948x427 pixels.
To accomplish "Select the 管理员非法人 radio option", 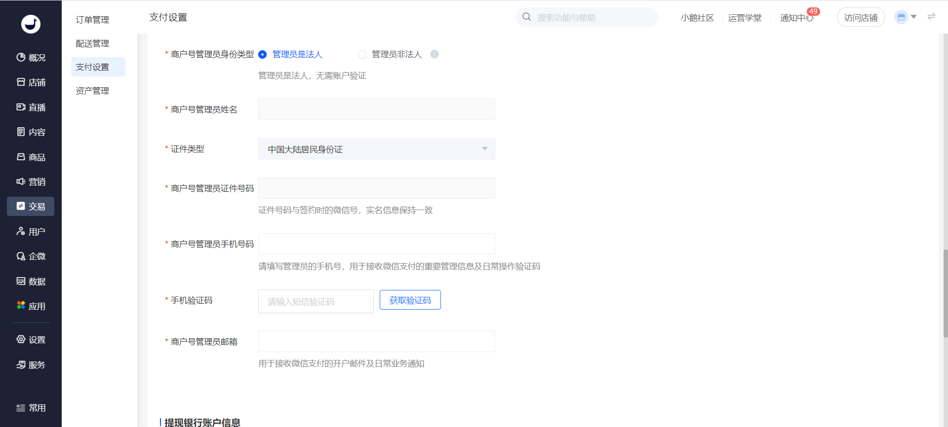I will [x=362, y=54].
